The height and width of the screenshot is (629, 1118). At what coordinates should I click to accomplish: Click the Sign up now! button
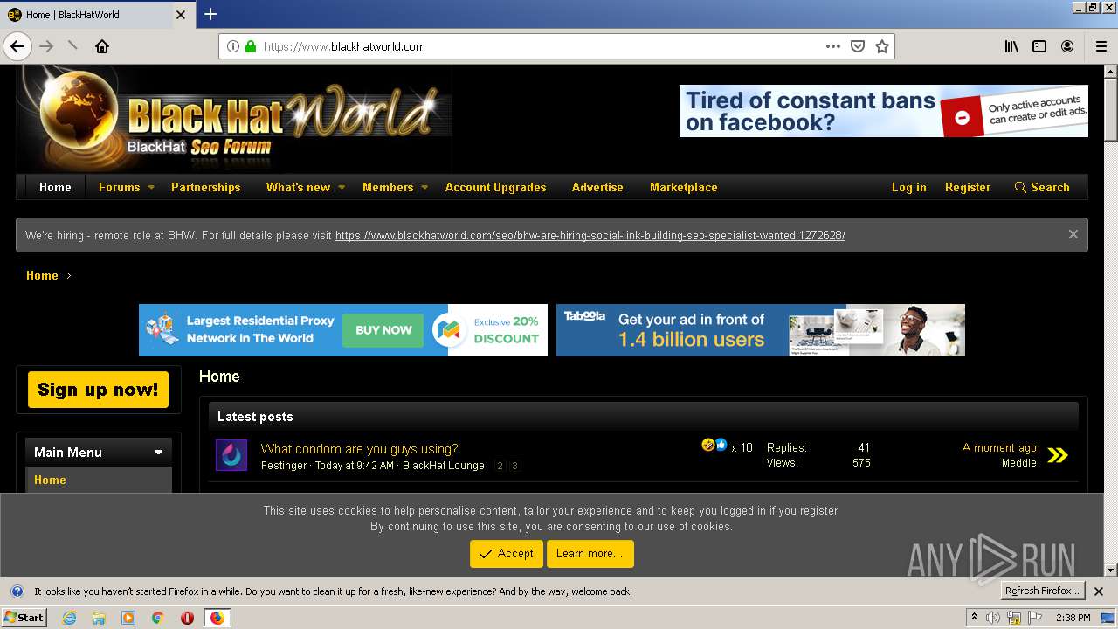click(x=98, y=390)
